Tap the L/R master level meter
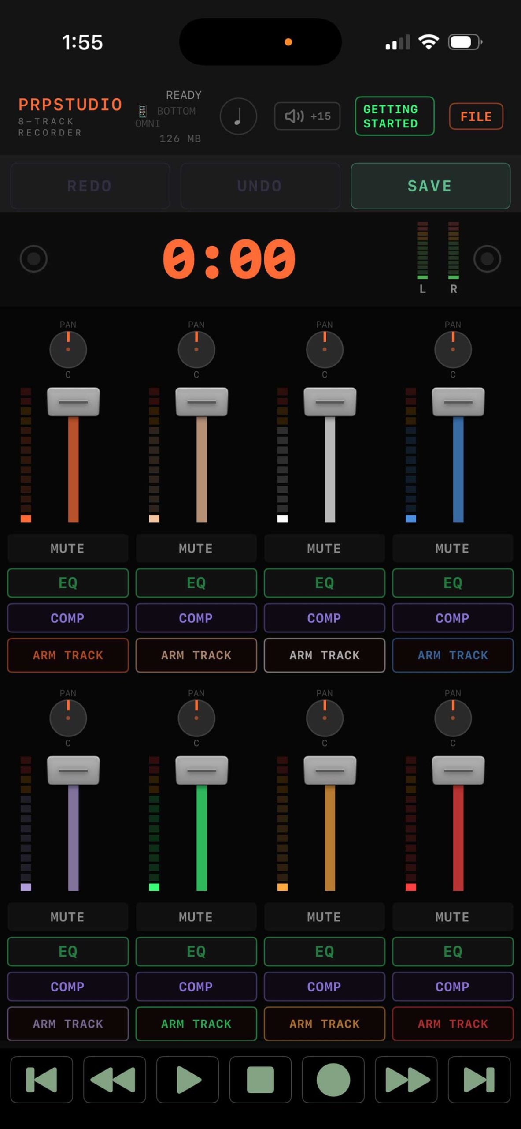This screenshot has width=521, height=1129. point(438,258)
